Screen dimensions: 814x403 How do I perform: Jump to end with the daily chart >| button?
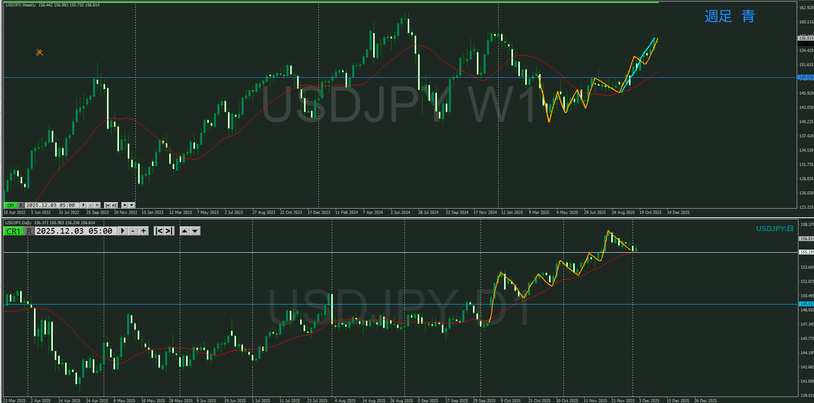pyautogui.click(x=169, y=231)
